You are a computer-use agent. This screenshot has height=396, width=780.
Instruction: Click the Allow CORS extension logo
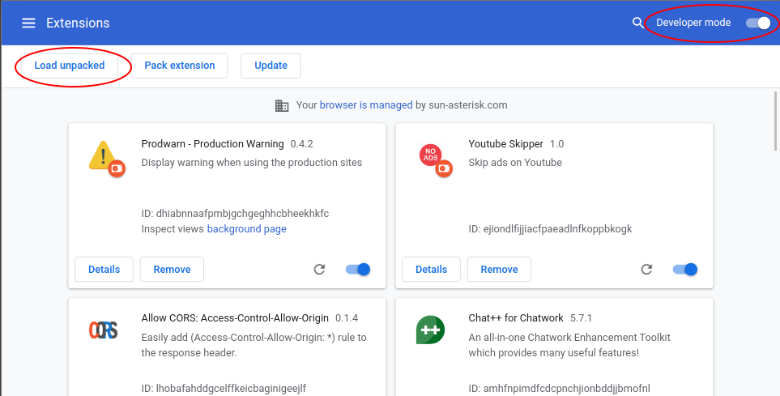point(103,330)
